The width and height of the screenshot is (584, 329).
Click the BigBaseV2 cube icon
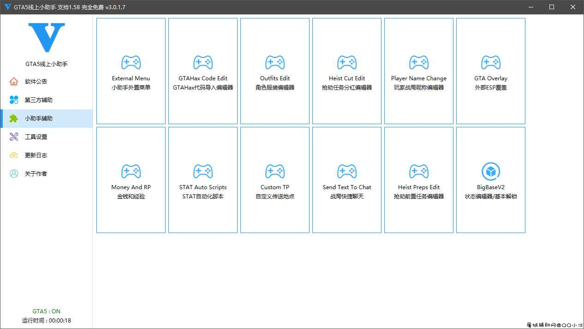[491, 172]
